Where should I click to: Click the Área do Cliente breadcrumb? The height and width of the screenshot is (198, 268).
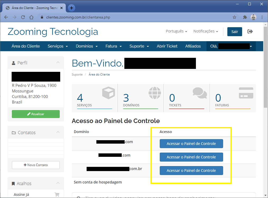pos(99,74)
